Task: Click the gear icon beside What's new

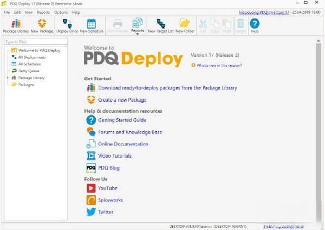Action: click(x=193, y=65)
